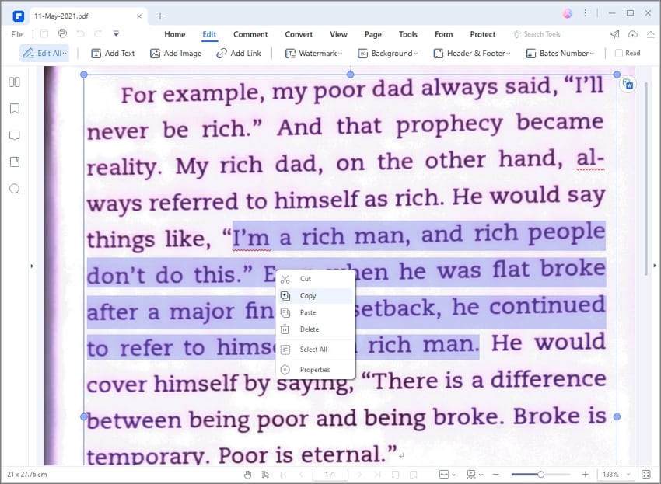Collapse the ribbon with the up arrow
The width and height of the screenshot is (661, 484).
[650, 34]
